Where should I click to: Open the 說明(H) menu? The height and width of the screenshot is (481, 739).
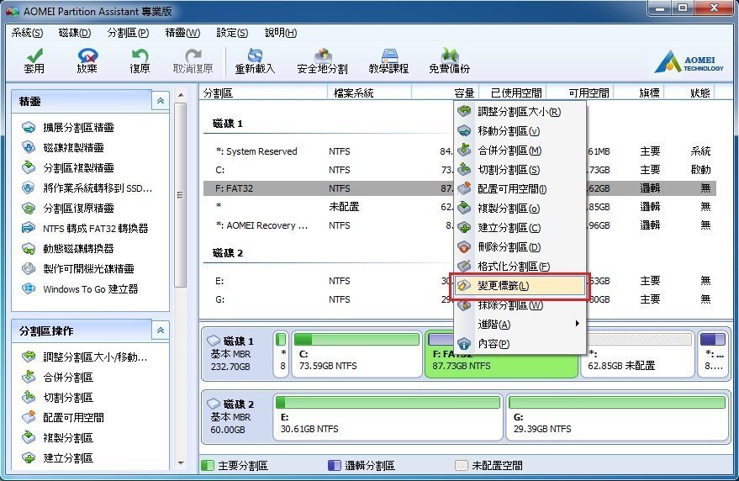(x=281, y=33)
